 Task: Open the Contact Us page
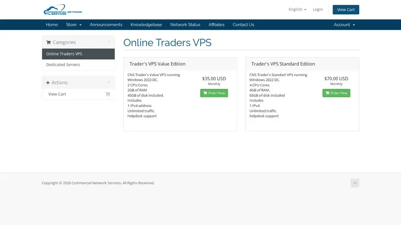tap(243, 25)
